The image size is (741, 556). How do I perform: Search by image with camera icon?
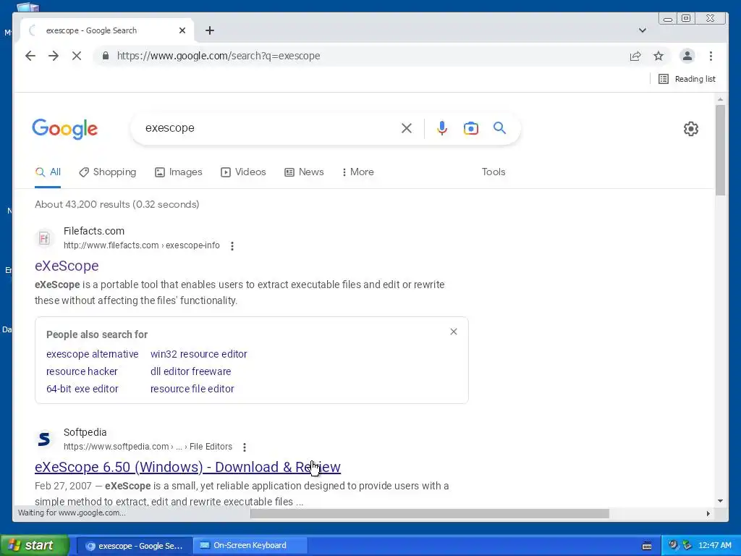pyautogui.click(x=470, y=128)
